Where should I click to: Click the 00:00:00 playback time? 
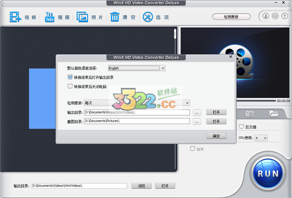coord(283,101)
